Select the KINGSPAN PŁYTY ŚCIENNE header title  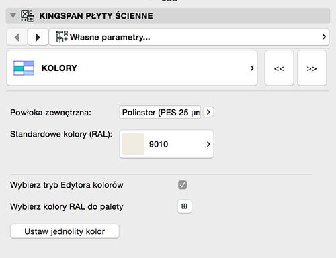click(96, 16)
